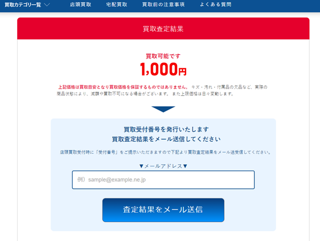
Task: Click the 買取査定結果をメール送信してください heading
Action: (x=166, y=139)
